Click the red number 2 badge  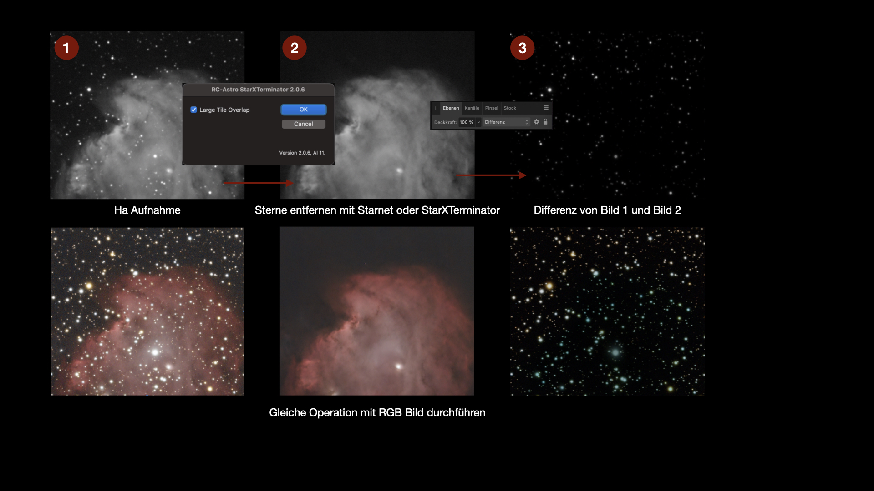[295, 48]
